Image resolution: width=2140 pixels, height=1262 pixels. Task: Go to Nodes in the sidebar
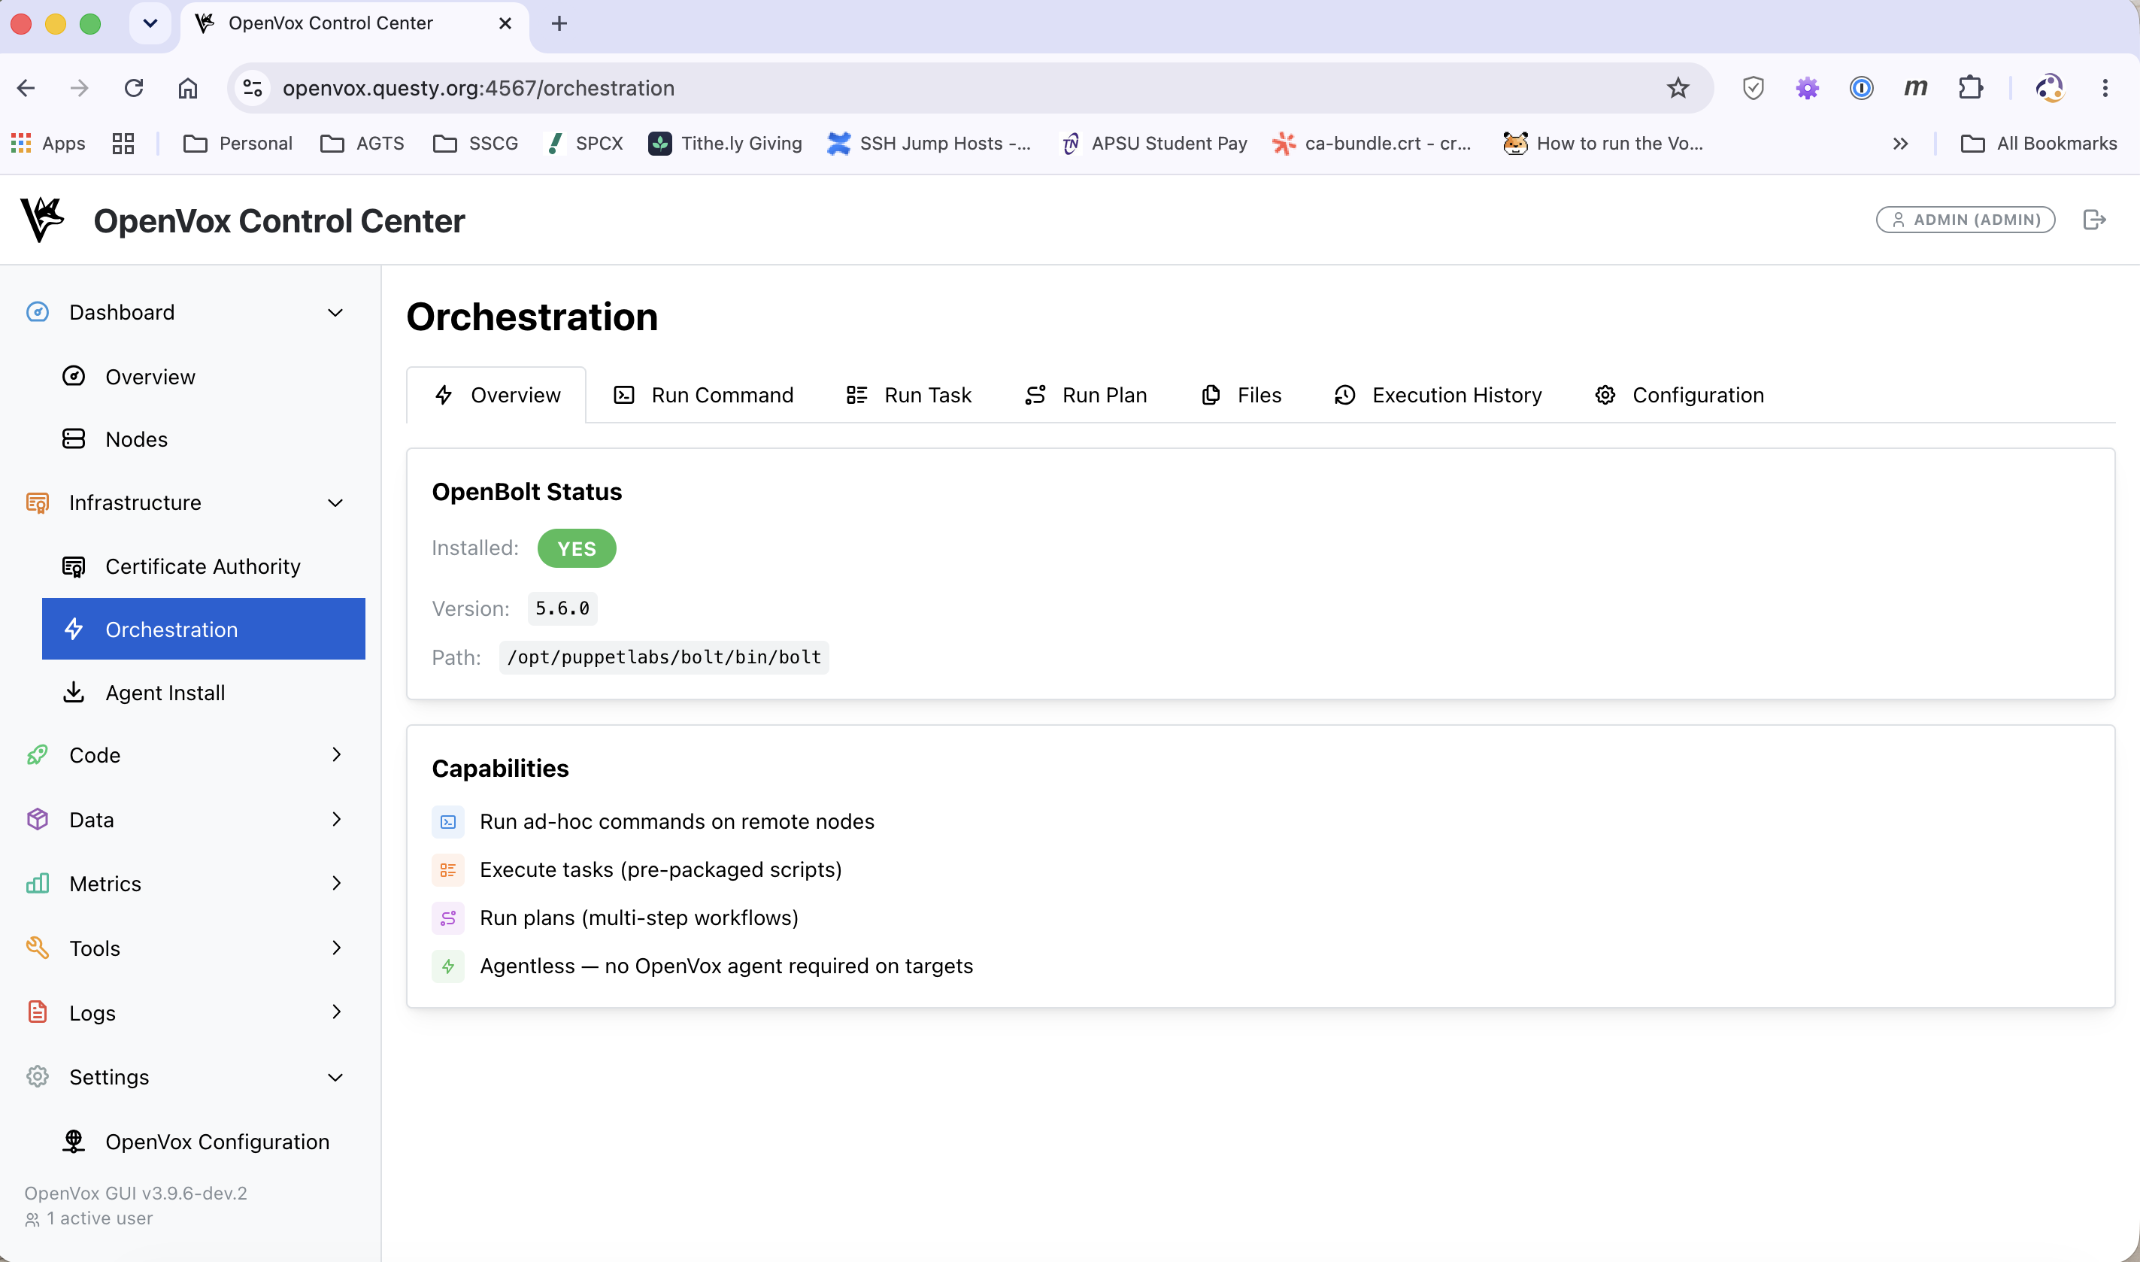(203, 438)
